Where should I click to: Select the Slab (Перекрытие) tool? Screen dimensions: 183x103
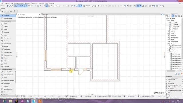coord(8,38)
